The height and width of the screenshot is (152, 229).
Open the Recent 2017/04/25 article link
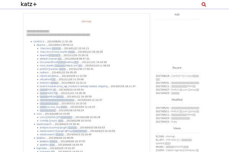coord(175,93)
